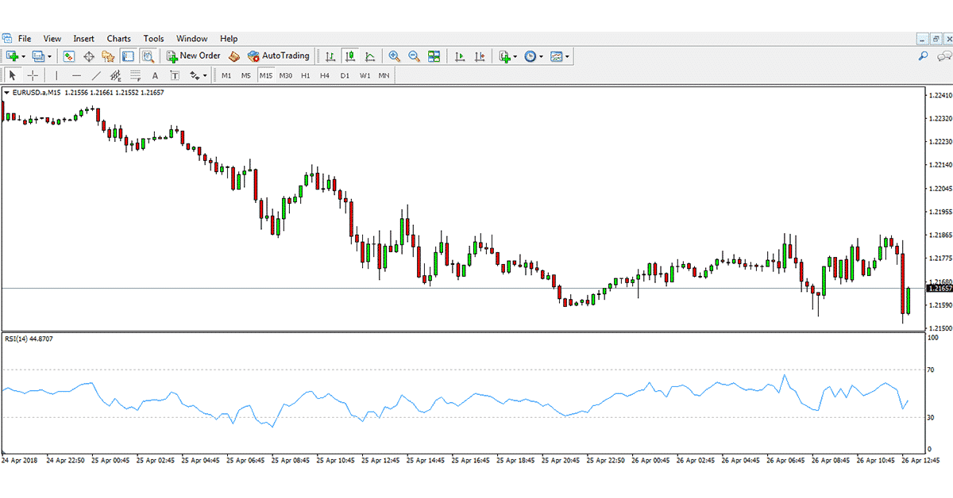Image resolution: width=953 pixels, height=498 pixels.
Task: Click the New Order button
Action: pyautogui.click(x=194, y=56)
